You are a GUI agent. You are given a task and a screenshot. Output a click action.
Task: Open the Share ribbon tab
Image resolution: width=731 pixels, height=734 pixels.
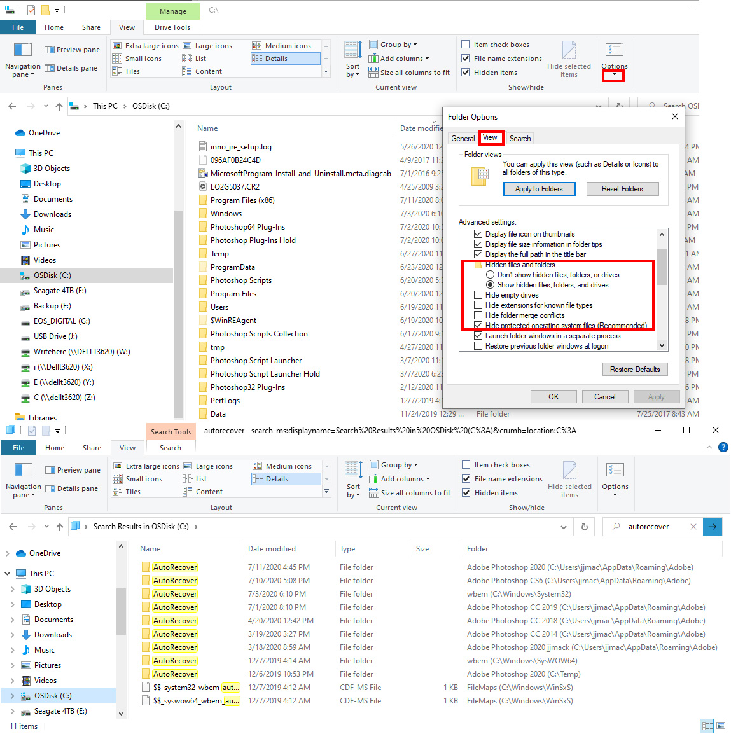(x=90, y=27)
